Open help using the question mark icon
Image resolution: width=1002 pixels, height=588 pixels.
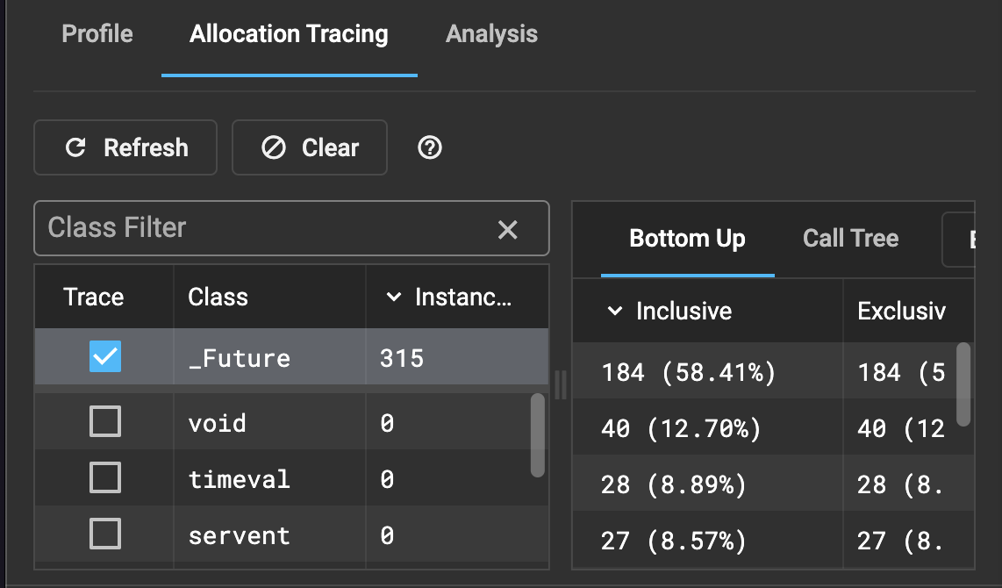(x=429, y=147)
